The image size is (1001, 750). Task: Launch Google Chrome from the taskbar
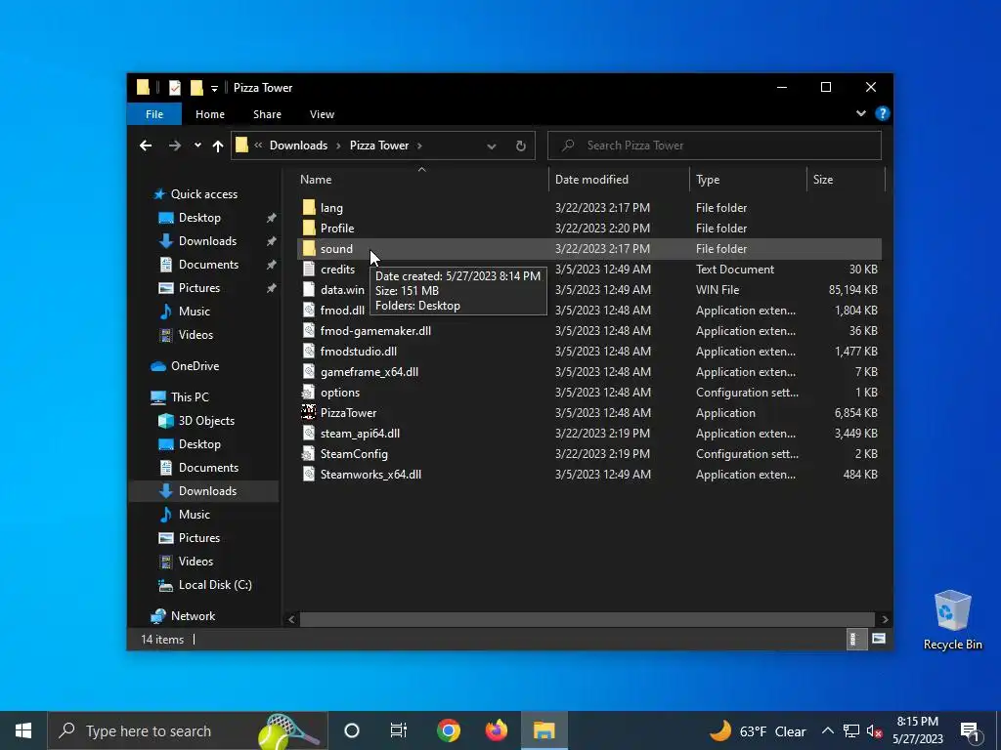pos(448,730)
